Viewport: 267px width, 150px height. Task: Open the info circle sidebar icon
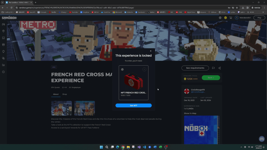point(3,72)
